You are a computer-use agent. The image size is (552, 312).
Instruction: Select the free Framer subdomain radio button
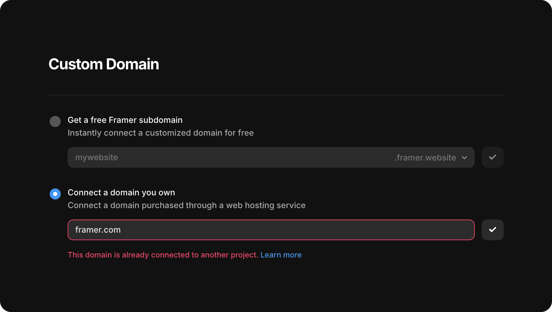(x=55, y=121)
